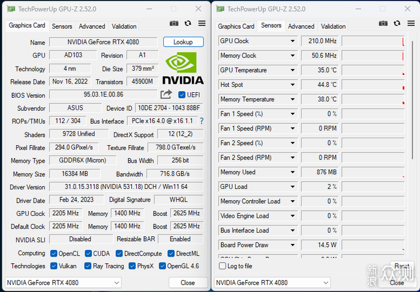Switch to Validation tab in left window
This screenshot has width=420, height=292.
[124, 26]
